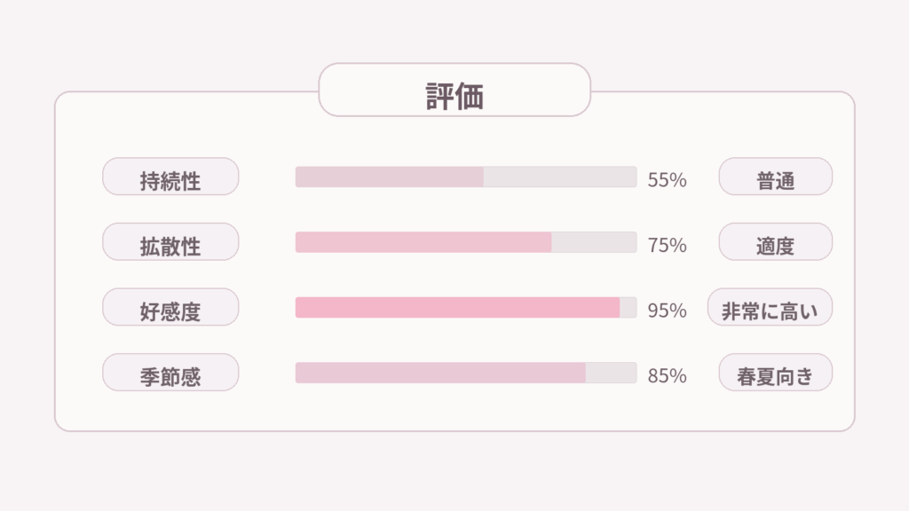Click the filled part of 好感度 bar
Image resolution: width=909 pixels, height=511 pixels.
(457, 308)
